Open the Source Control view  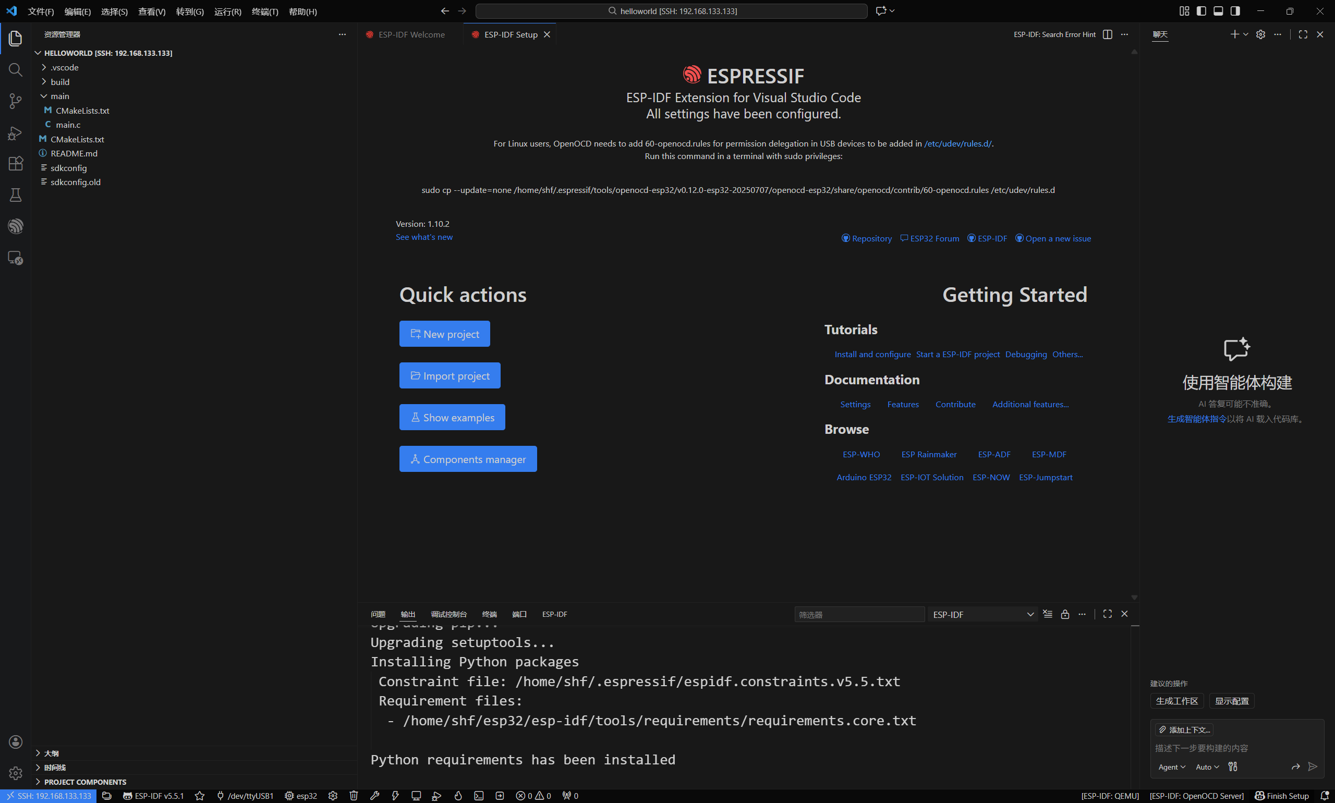coord(16,101)
